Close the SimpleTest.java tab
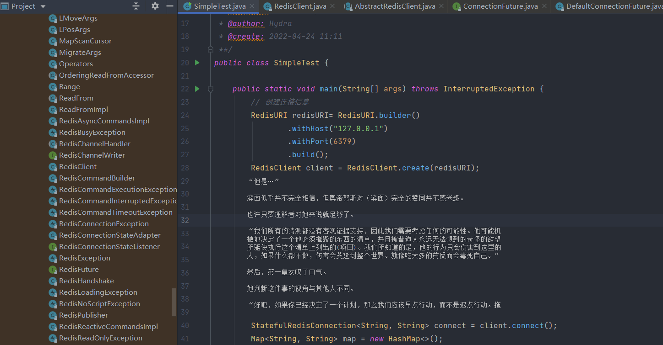The height and width of the screenshot is (345, 663). (x=253, y=6)
